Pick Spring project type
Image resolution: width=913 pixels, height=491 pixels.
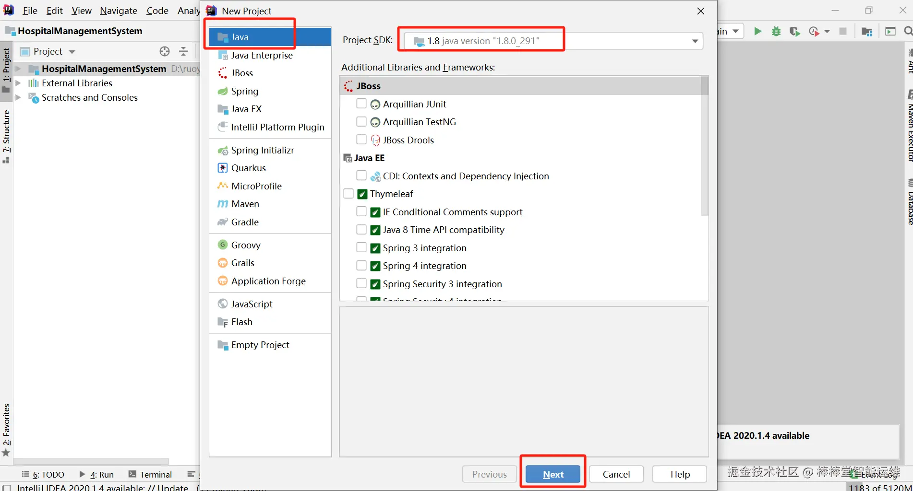270,91
